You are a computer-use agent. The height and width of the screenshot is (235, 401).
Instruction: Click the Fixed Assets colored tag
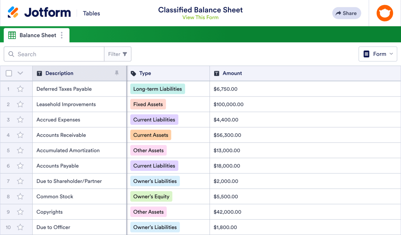pyautogui.click(x=148, y=104)
